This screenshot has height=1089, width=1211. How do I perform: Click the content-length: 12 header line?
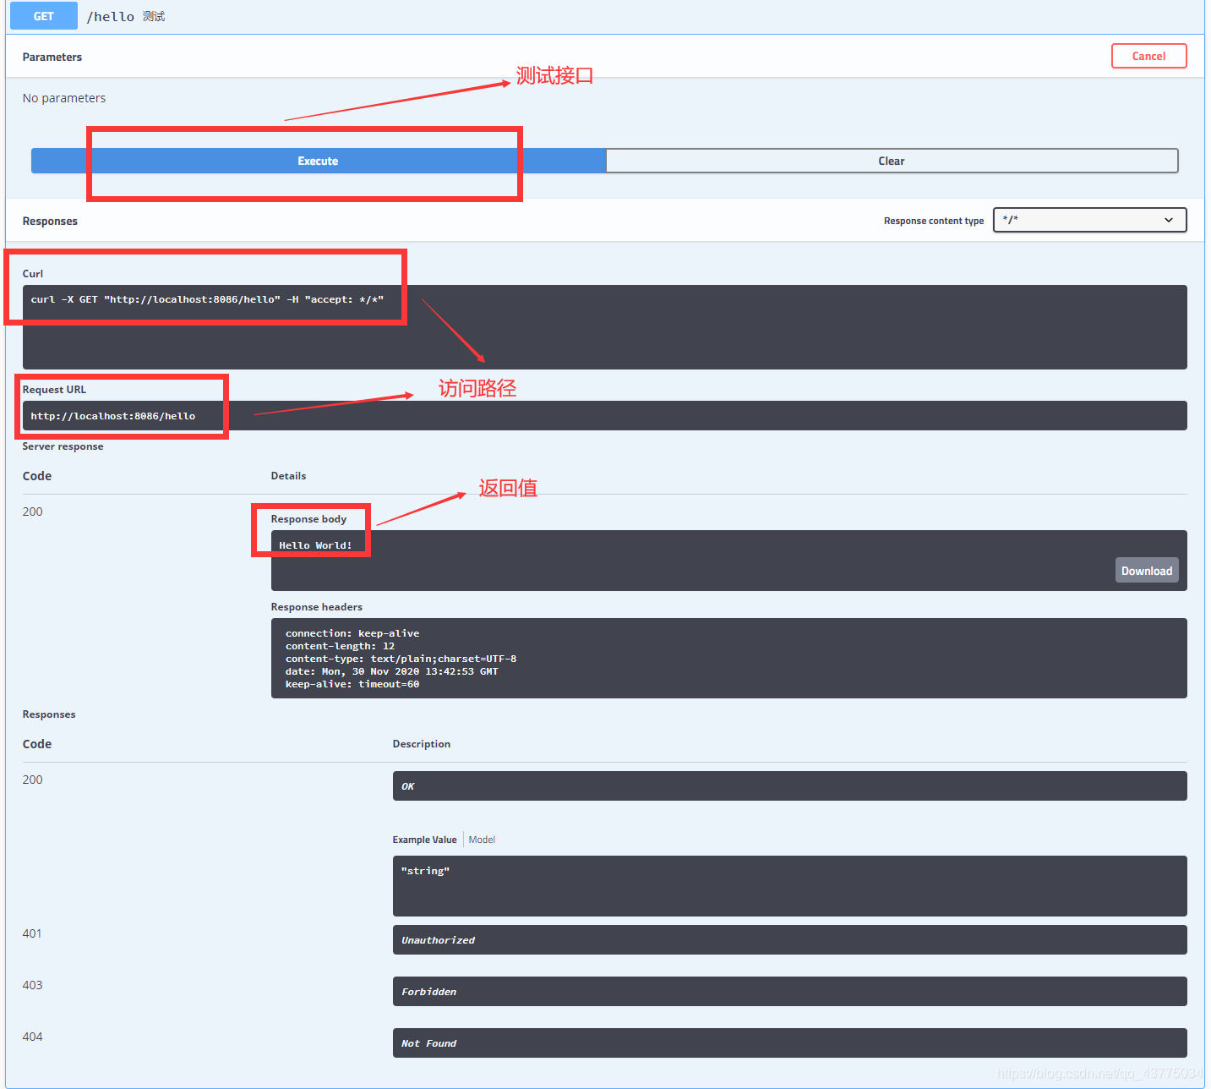(x=340, y=646)
